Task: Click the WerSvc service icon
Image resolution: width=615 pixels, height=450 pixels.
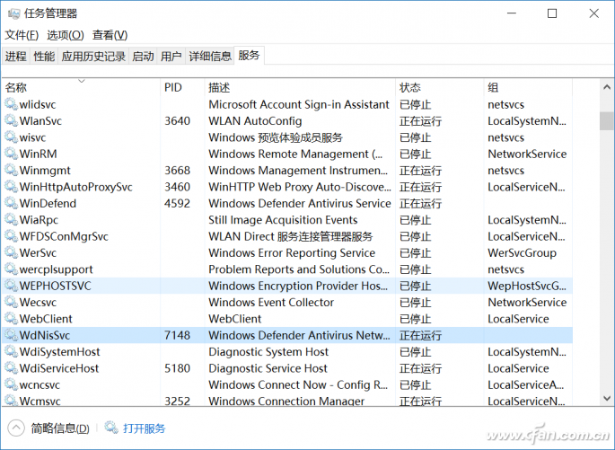Action: [x=11, y=252]
